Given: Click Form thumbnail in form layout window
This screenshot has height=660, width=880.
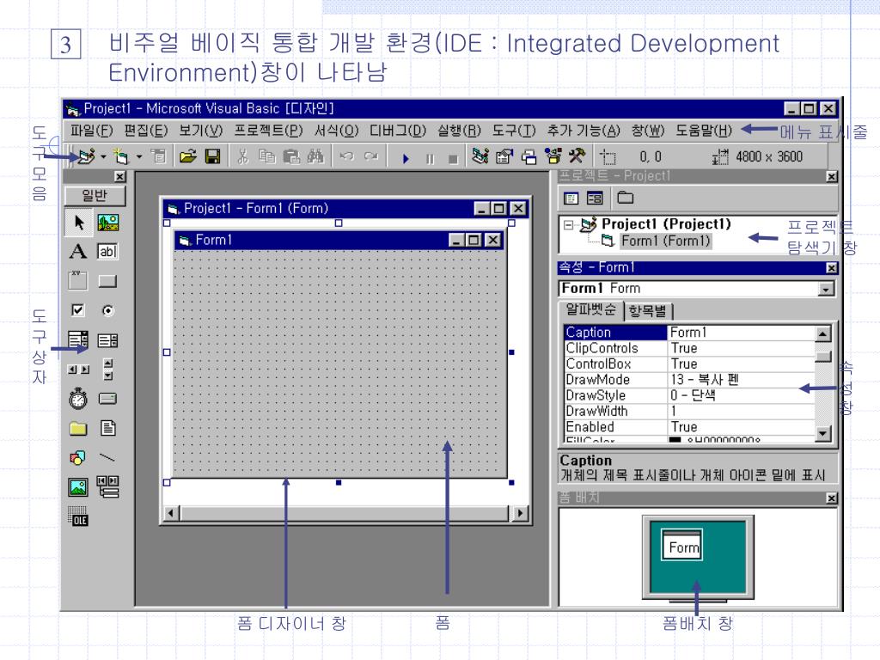Looking at the screenshot, I should pyautogui.click(x=681, y=544).
